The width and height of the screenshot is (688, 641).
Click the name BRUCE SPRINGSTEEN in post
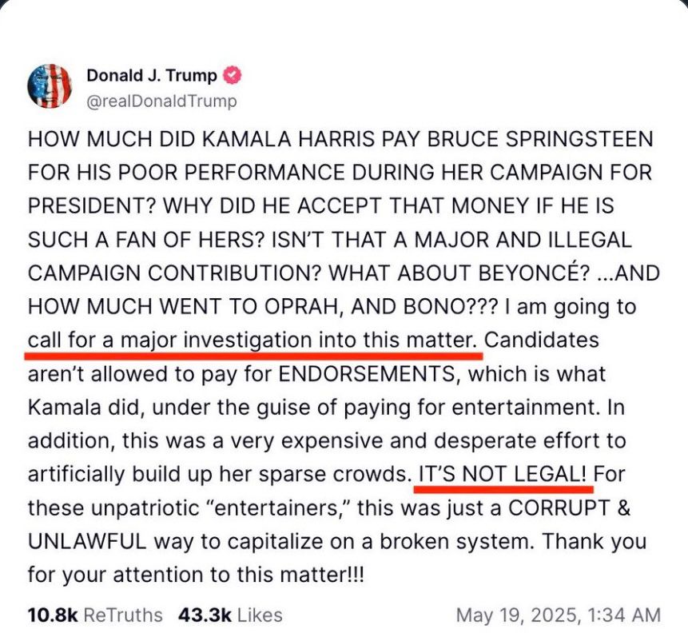tap(540, 139)
